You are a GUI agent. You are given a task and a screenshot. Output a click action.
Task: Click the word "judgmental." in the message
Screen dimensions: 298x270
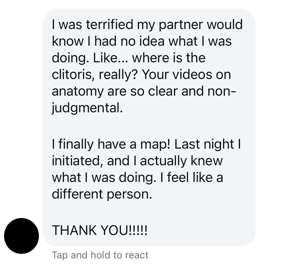[x=87, y=108]
